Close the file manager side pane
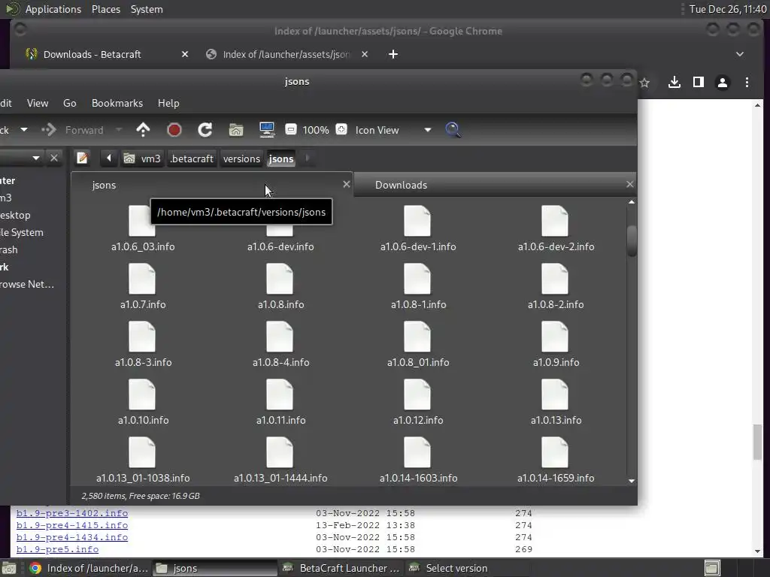Screen dimensions: 770x577 pos(54,158)
